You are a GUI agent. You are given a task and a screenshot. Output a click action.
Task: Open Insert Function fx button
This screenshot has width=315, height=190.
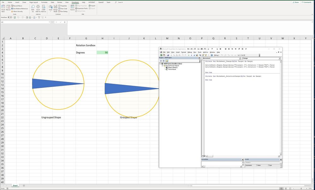click(x=65, y=22)
